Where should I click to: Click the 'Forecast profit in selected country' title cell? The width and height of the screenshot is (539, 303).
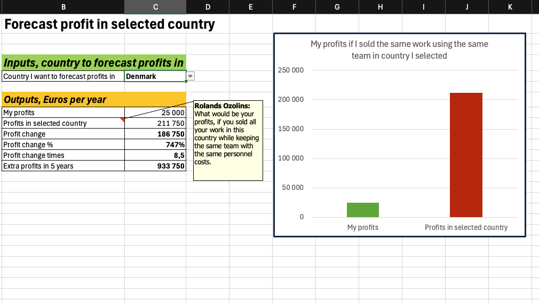[109, 25]
